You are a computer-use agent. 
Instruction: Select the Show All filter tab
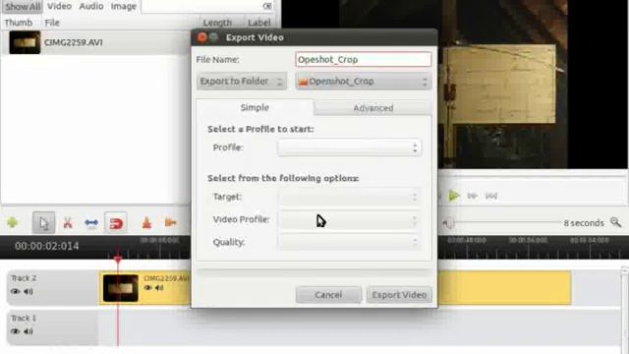click(23, 7)
